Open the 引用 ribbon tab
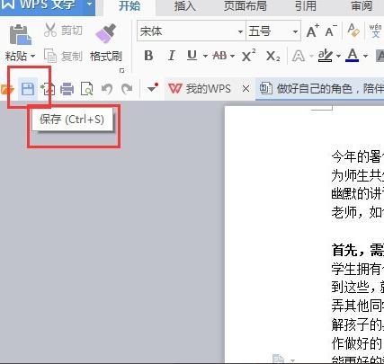Viewport: 384px width, 364px height. pos(306,6)
